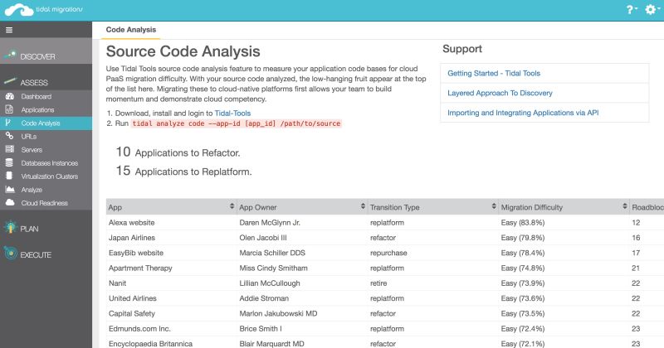Click Apartment Therapy app cell

pos(172,268)
